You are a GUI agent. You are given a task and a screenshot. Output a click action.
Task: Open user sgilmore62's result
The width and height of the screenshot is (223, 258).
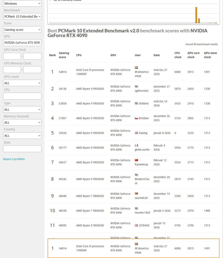tap(142, 91)
